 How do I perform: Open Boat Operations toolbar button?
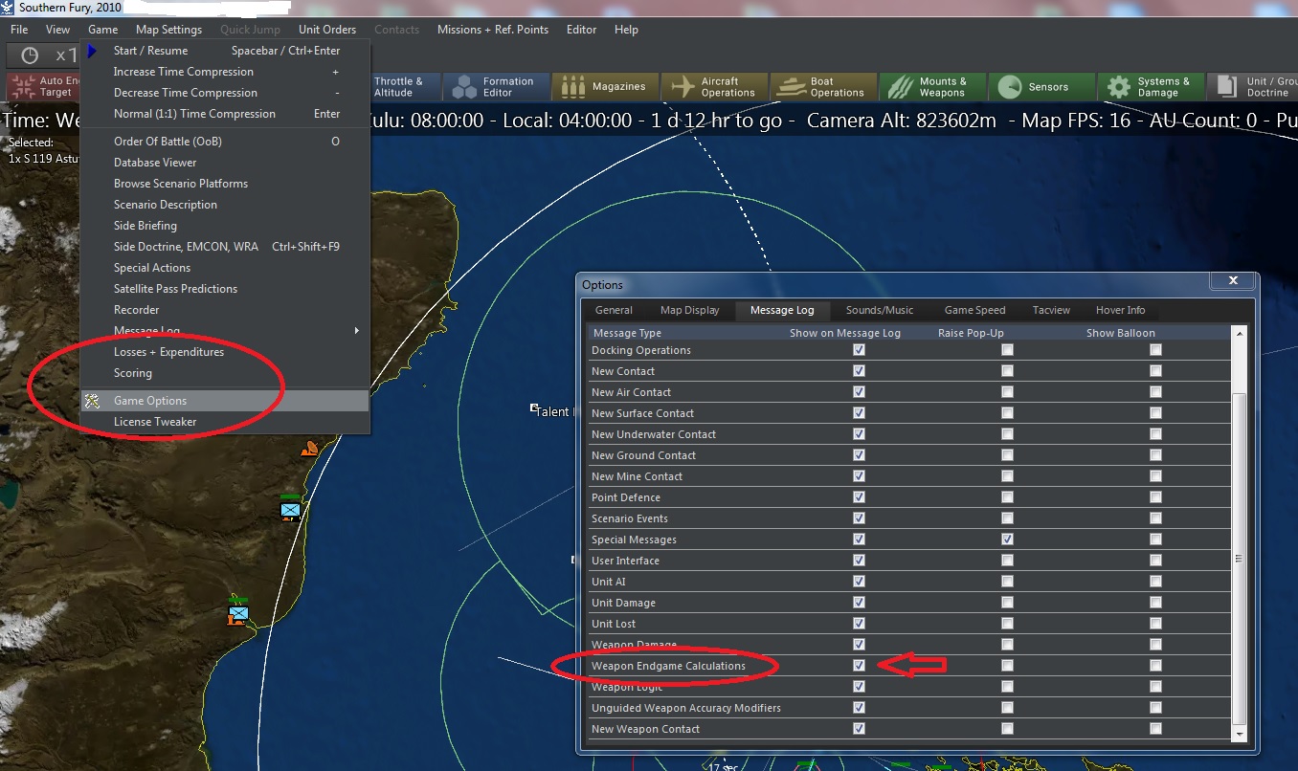[824, 87]
